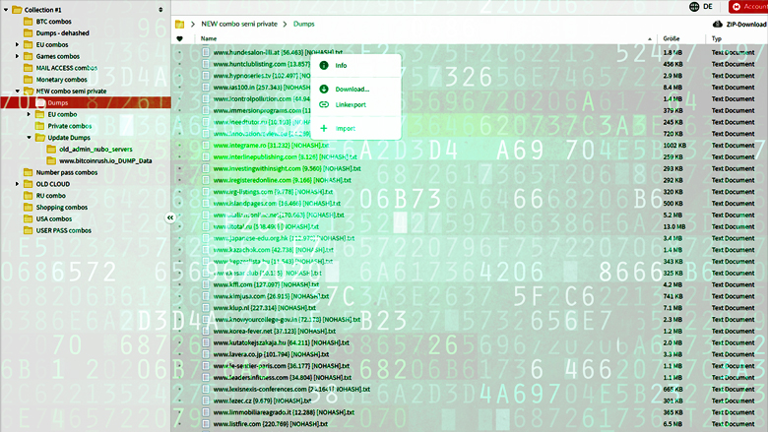Open the Collection #1 sort selector
The width and height of the screenshot is (768, 432).
click(160, 9)
